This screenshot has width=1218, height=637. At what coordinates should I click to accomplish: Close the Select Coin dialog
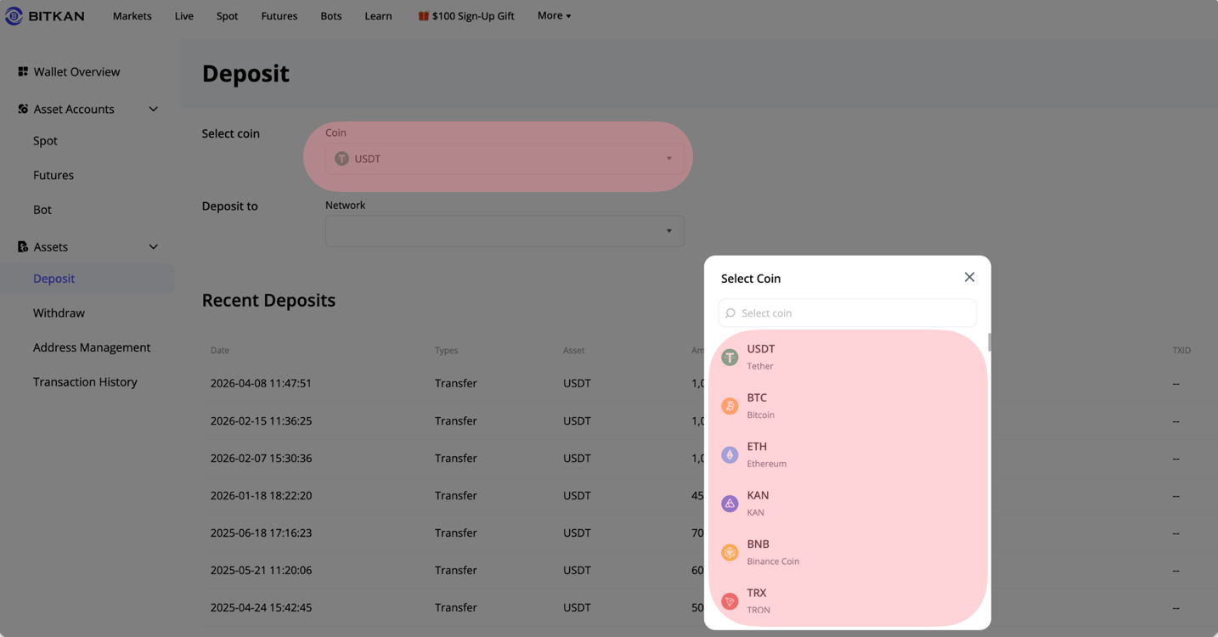[969, 278]
